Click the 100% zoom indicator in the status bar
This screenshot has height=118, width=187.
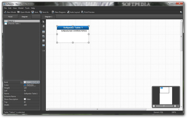[x=174, y=112]
